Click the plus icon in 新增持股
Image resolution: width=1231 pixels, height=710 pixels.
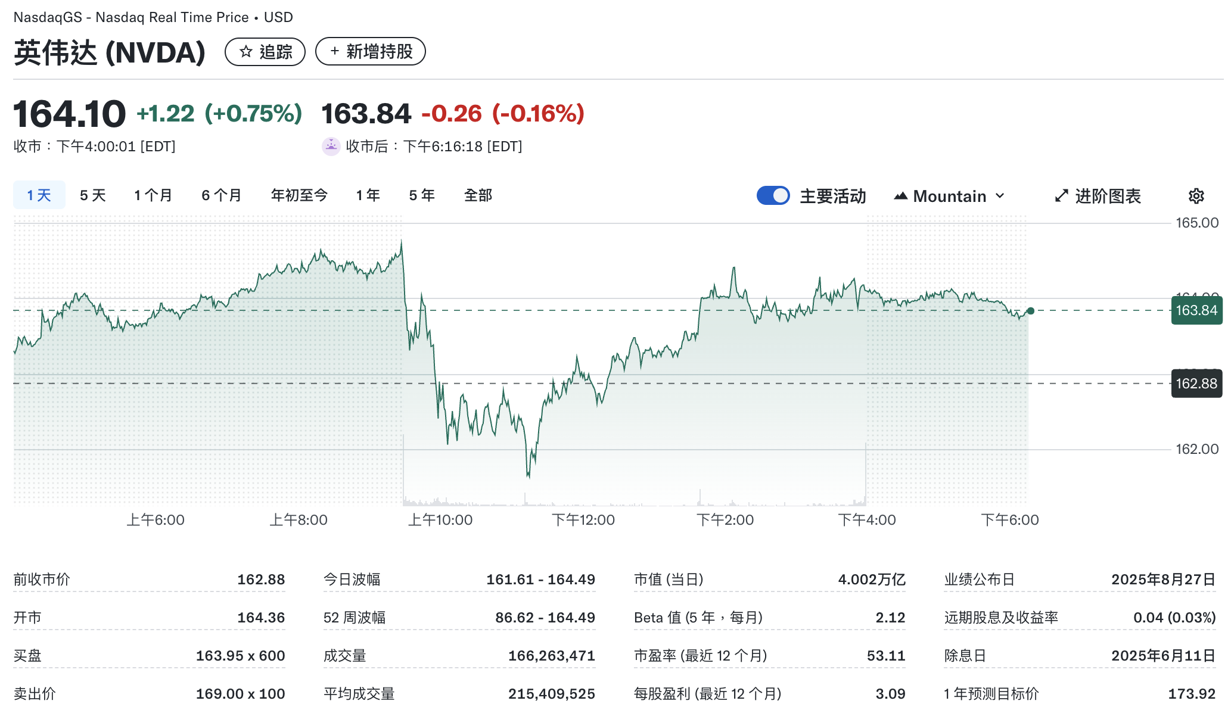335,51
